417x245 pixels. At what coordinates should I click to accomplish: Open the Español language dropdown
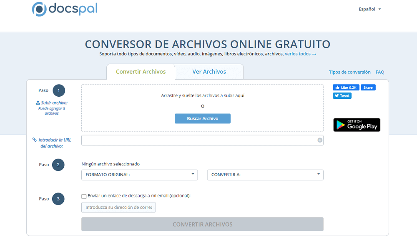369,9
